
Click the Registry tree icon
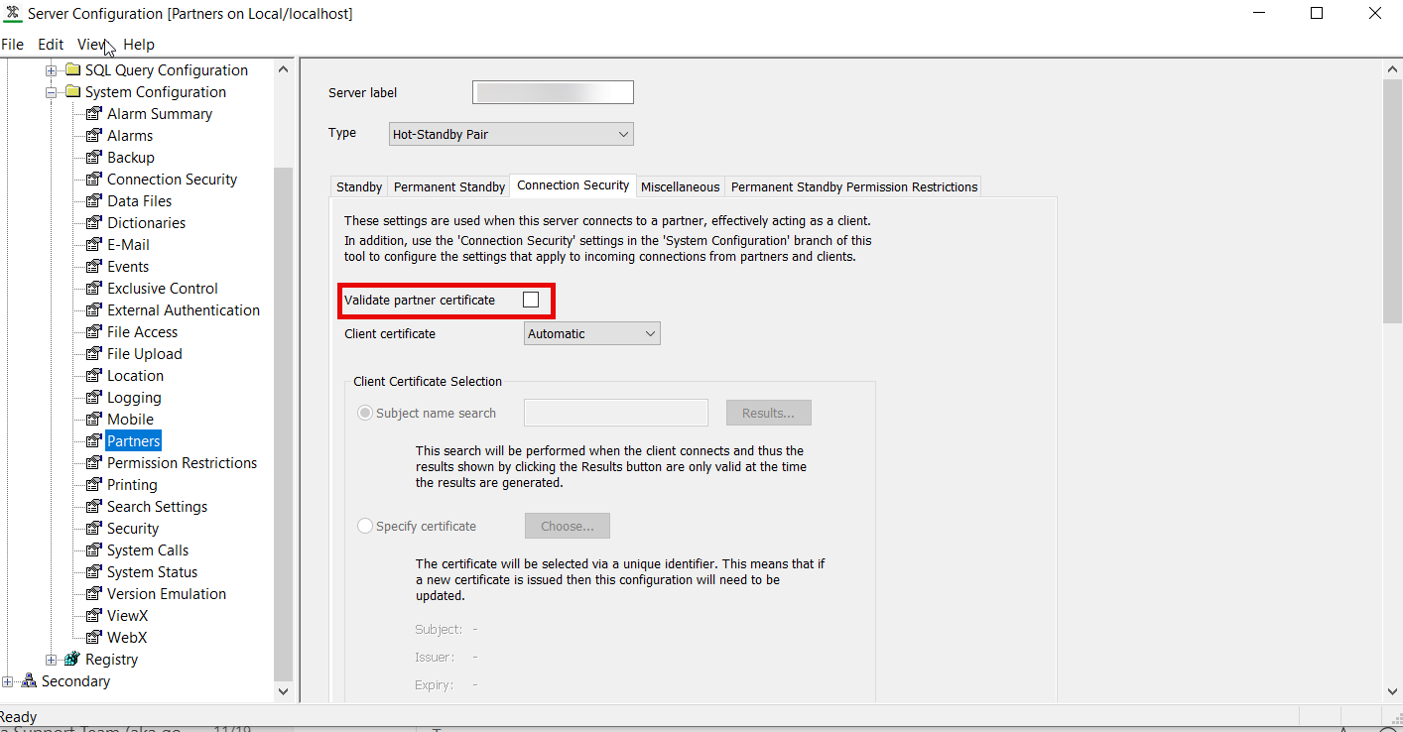coord(72,660)
